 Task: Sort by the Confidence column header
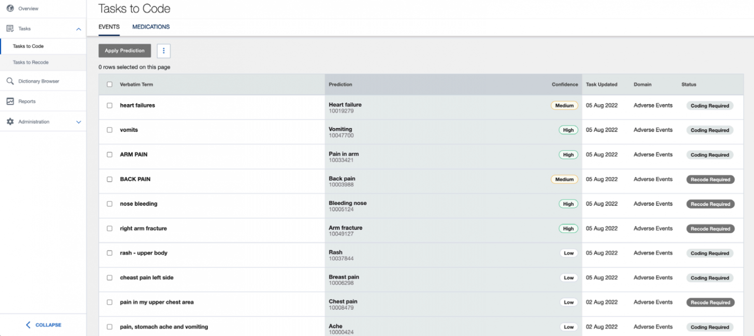[x=565, y=84]
